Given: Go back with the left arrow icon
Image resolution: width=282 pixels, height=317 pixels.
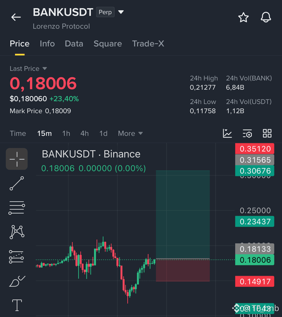Looking at the screenshot, I should 16,17.
